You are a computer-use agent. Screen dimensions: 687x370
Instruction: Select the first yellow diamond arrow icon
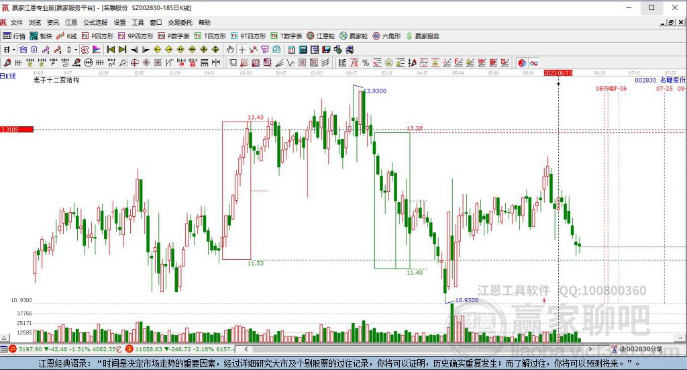(x=157, y=50)
